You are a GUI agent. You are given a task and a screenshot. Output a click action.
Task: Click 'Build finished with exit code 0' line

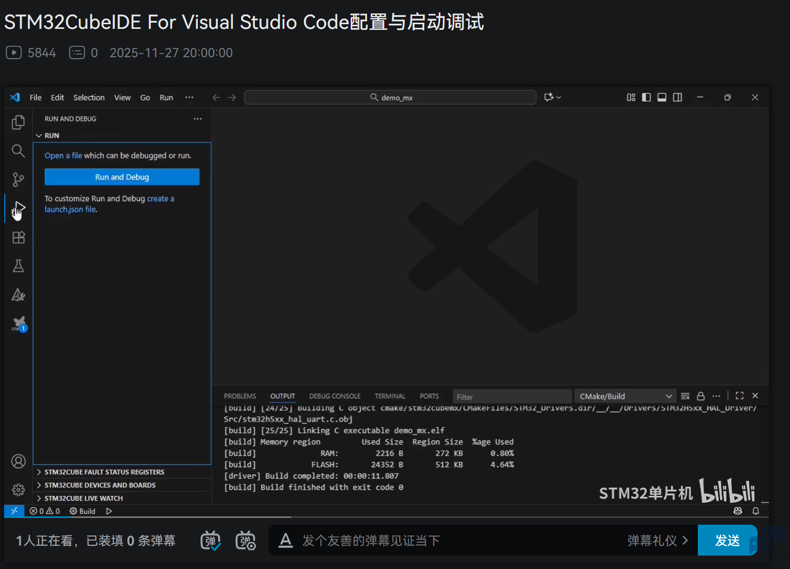314,487
